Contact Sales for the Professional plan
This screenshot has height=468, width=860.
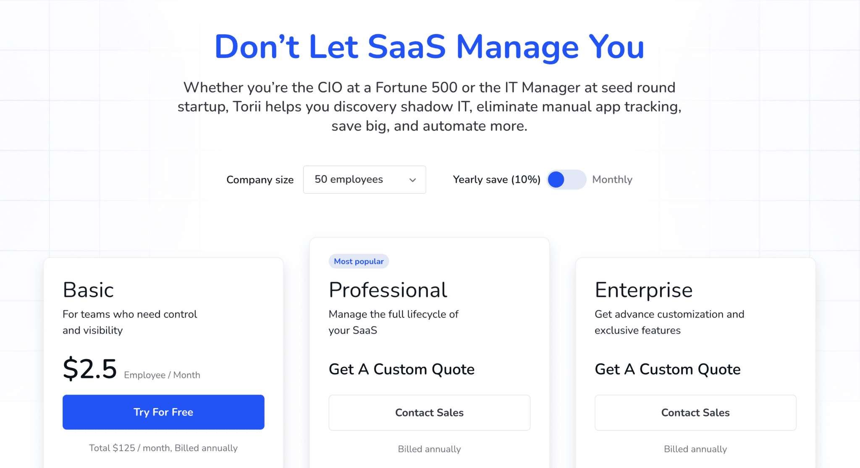tap(429, 412)
